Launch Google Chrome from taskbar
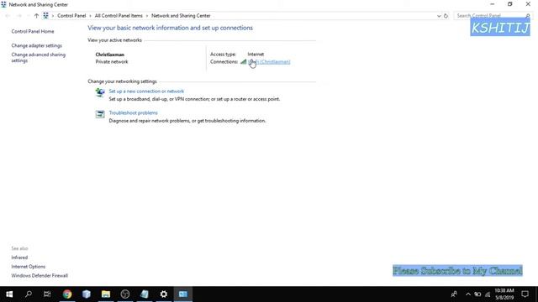The image size is (538, 302). tap(67, 294)
